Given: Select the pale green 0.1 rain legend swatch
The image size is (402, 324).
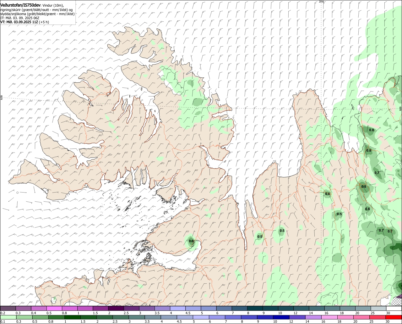Looking at the screenshot, I should coord(8,317).
